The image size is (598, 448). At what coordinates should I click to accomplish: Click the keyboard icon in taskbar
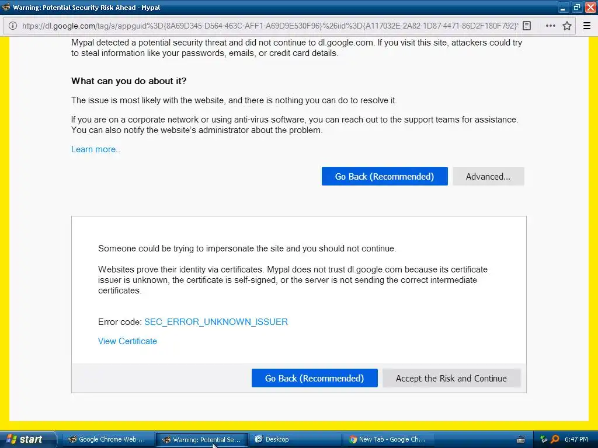point(521,440)
